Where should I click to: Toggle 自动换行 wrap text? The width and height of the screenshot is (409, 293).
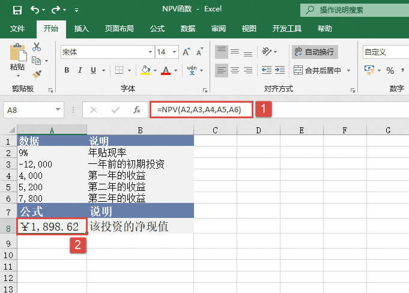click(x=315, y=52)
